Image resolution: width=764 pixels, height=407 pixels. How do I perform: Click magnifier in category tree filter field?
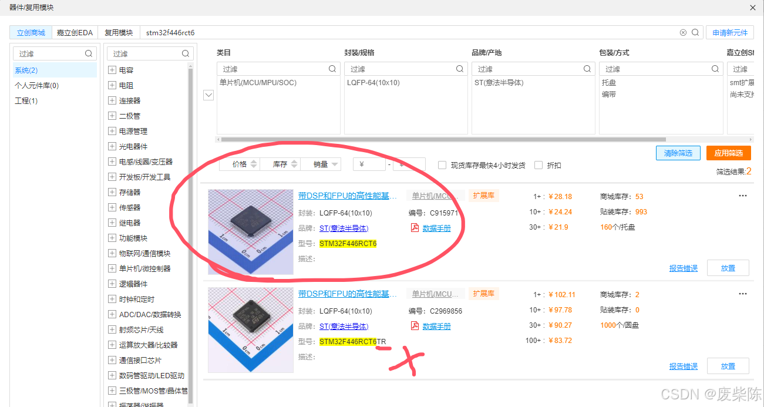pyautogui.click(x=186, y=53)
